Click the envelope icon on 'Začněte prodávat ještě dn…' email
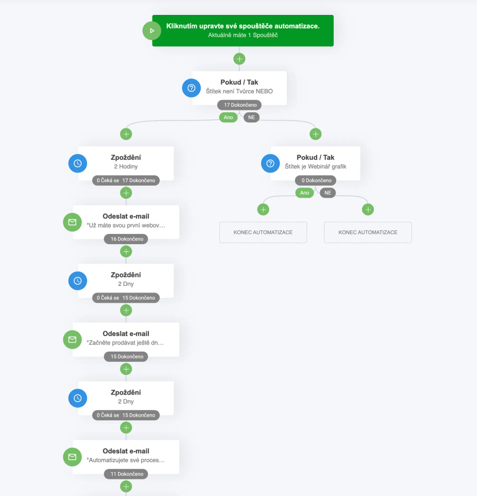The image size is (477, 496). (x=72, y=339)
